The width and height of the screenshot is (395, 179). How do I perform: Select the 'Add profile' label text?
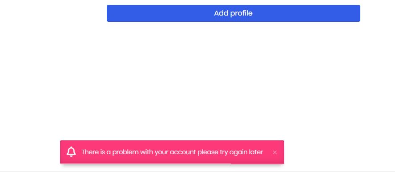[233, 13]
